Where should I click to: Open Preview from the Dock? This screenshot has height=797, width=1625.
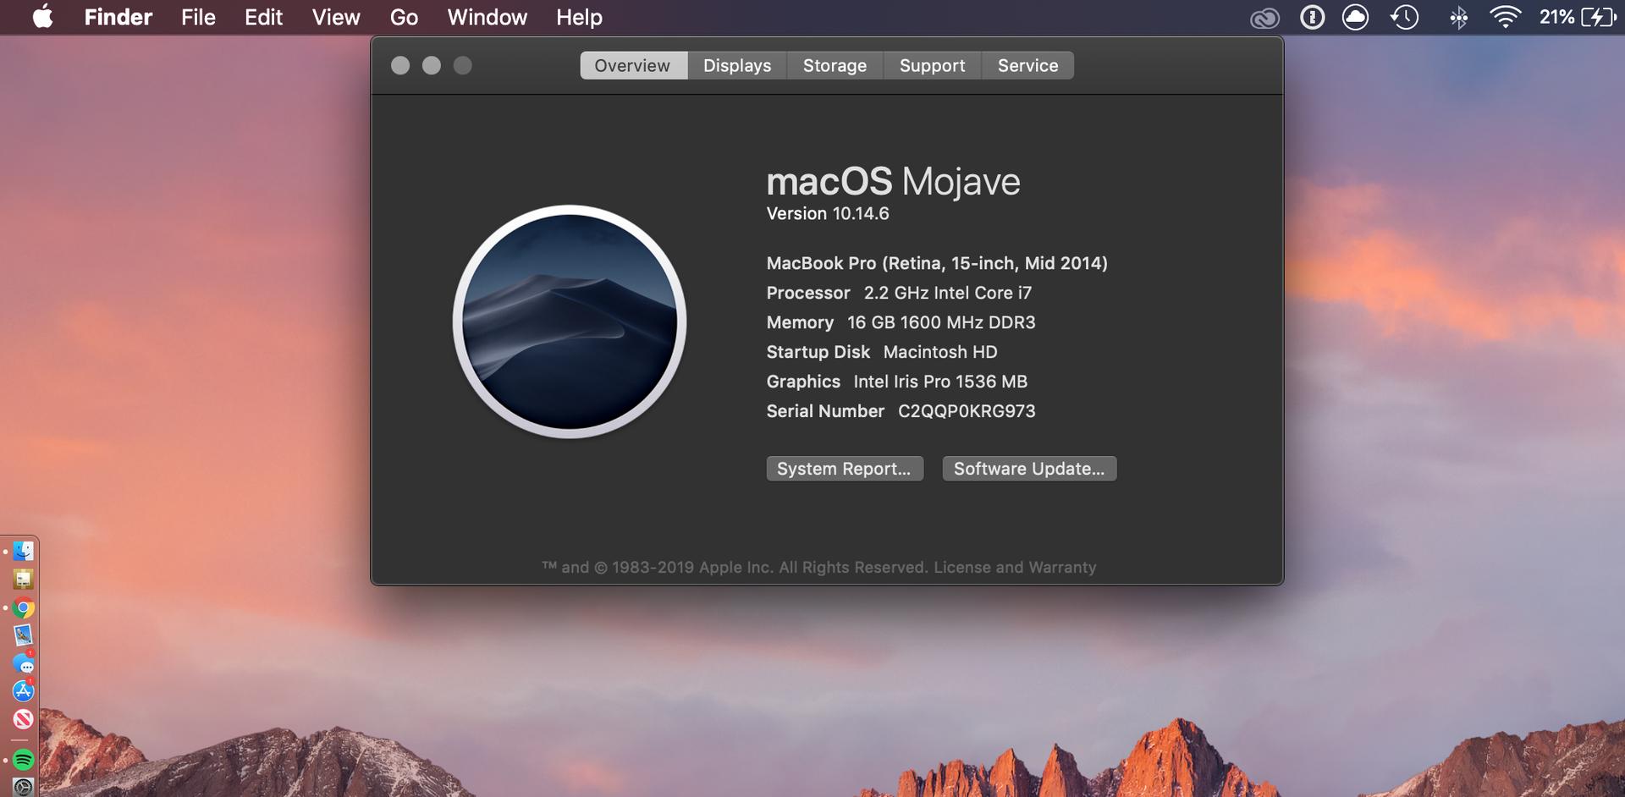pos(23,635)
